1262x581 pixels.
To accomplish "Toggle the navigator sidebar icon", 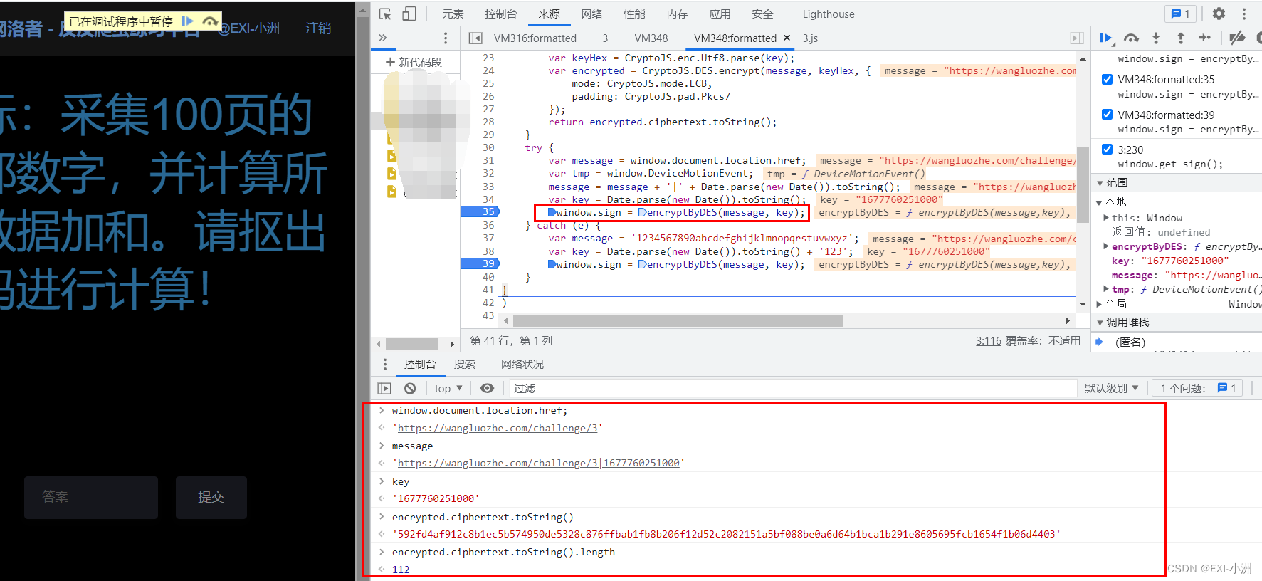I will 475,38.
